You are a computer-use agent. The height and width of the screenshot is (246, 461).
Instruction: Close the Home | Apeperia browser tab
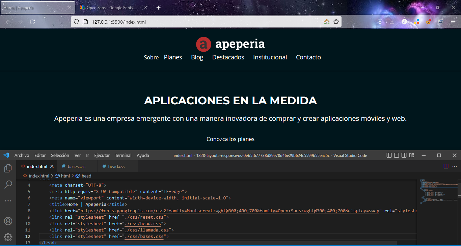pyautogui.click(x=70, y=7)
